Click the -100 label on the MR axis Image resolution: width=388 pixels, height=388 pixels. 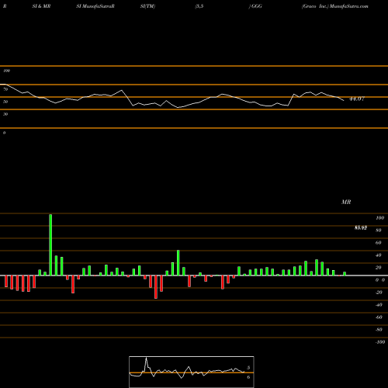(x=380, y=342)
